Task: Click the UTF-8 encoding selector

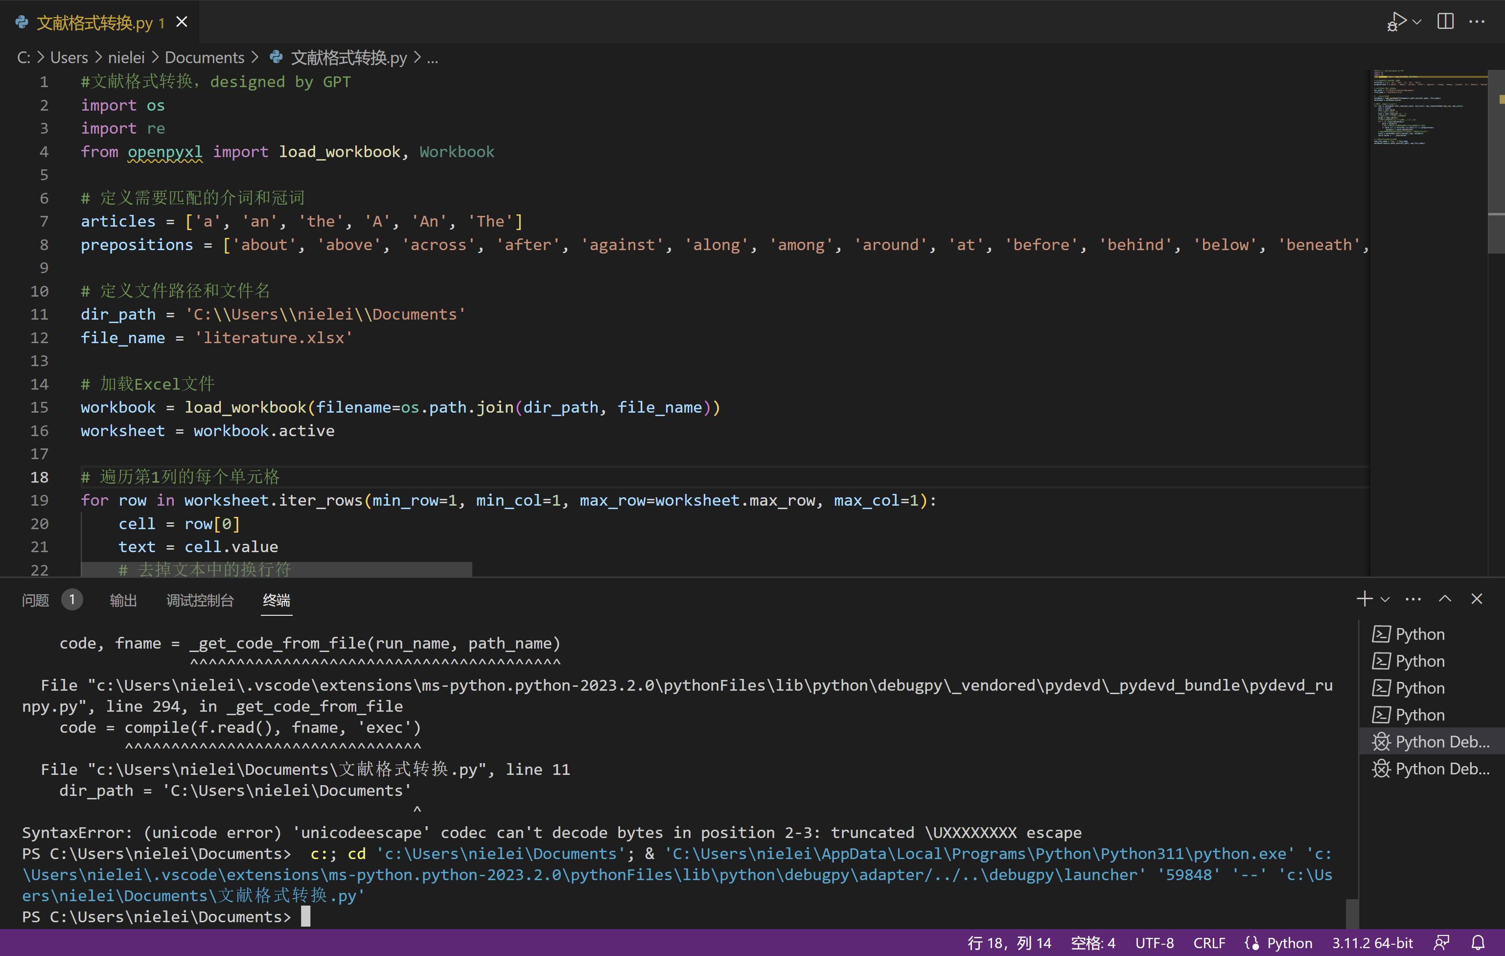Action: tap(1155, 943)
